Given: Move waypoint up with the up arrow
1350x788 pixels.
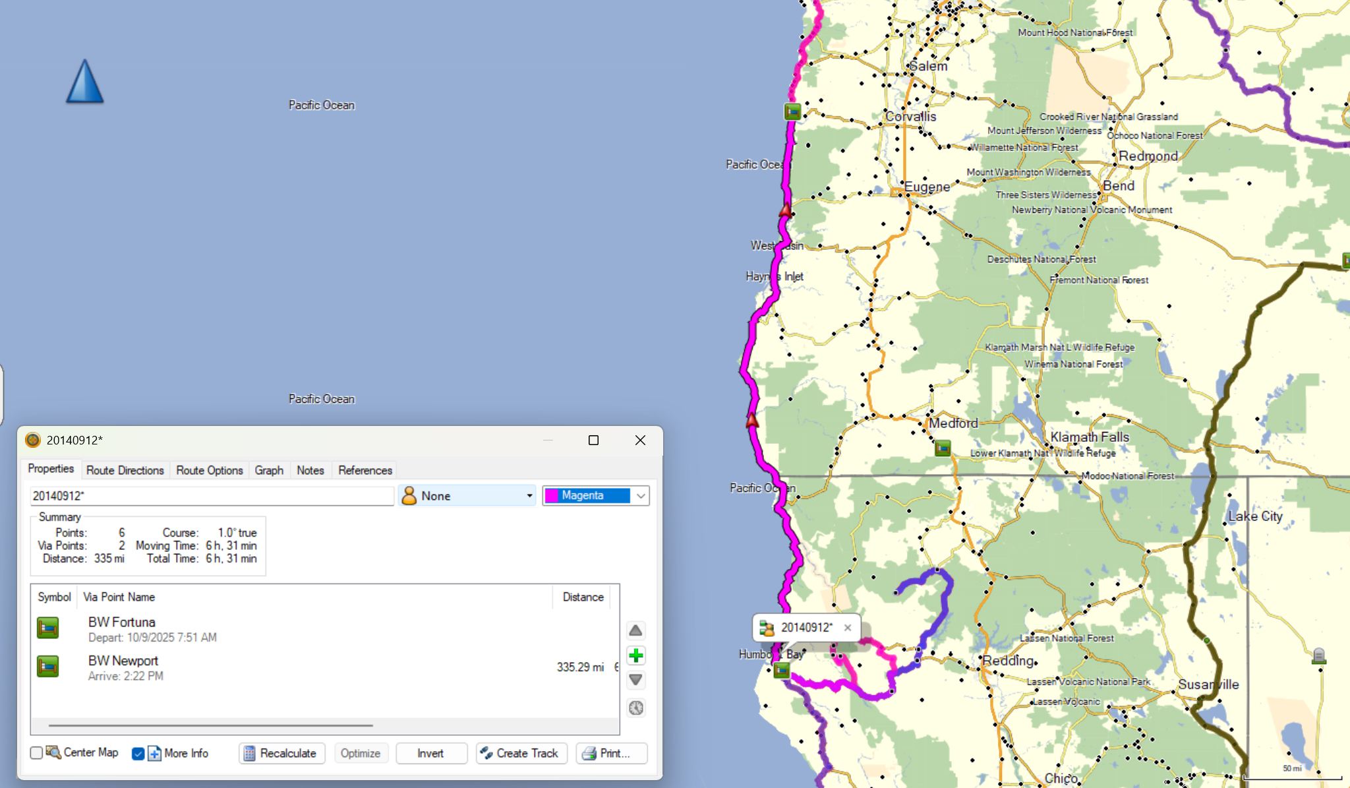Looking at the screenshot, I should (x=635, y=630).
